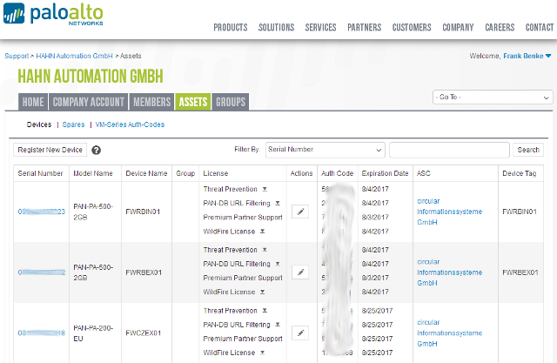Click the help question mark icon
The image size is (557, 363).
[96, 151]
